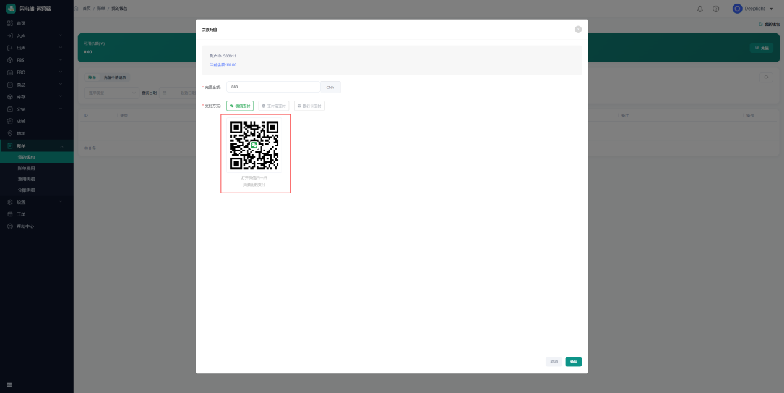Expand the 设置 menu chevron
The image size is (784, 393).
(61, 202)
